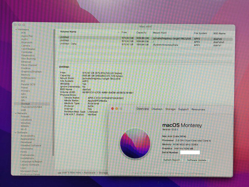
Task: Open the Audio hardware entry
Action: point(25,39)
